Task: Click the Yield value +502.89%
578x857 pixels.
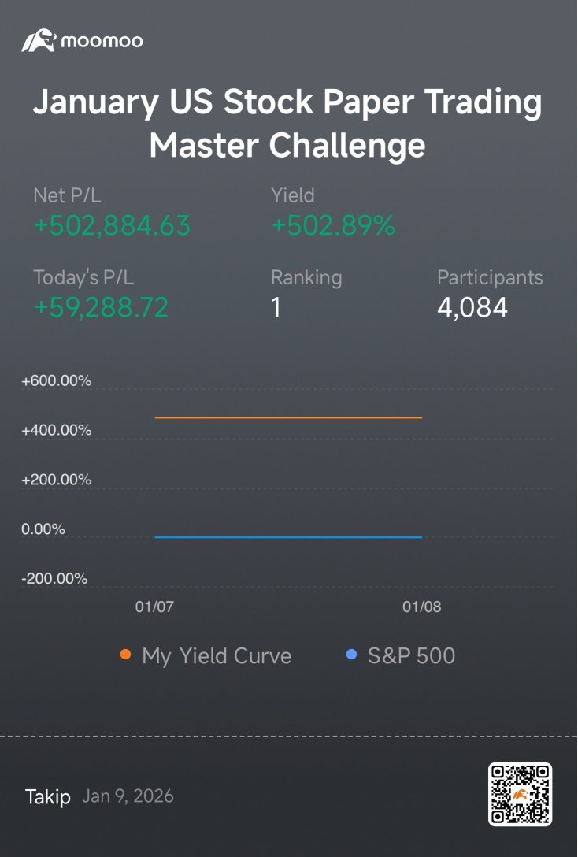Action: click(x=333, y=225)
